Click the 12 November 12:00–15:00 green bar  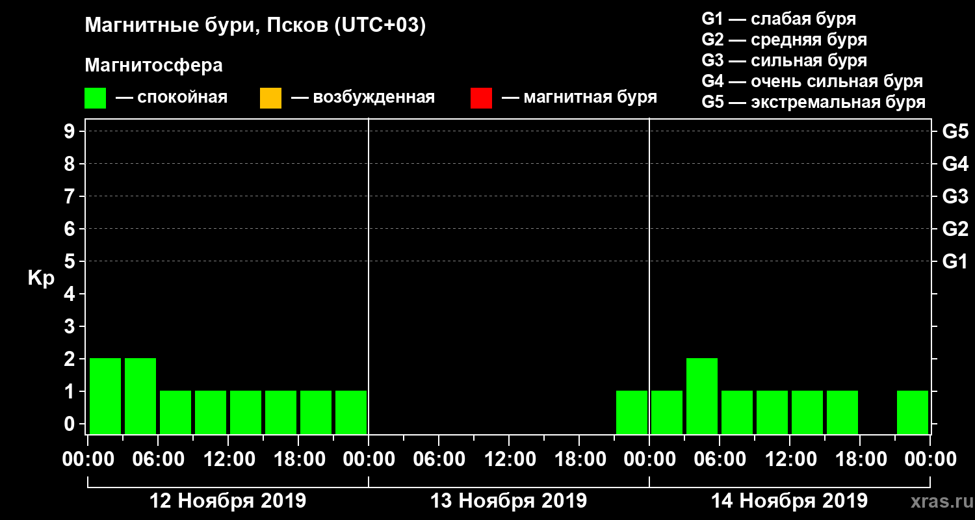[246, 412]
